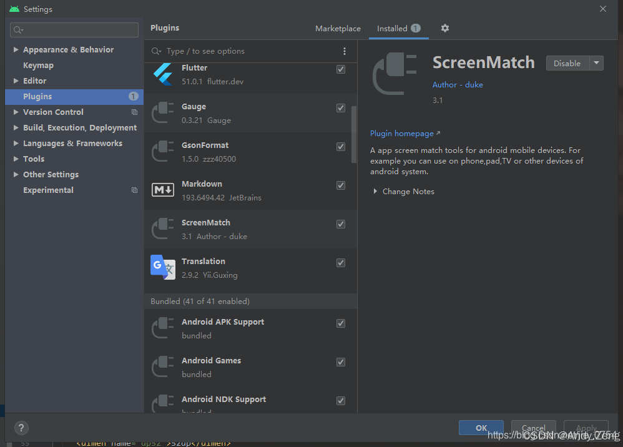Select Keymap in the settings sidebar

point(38,65)
